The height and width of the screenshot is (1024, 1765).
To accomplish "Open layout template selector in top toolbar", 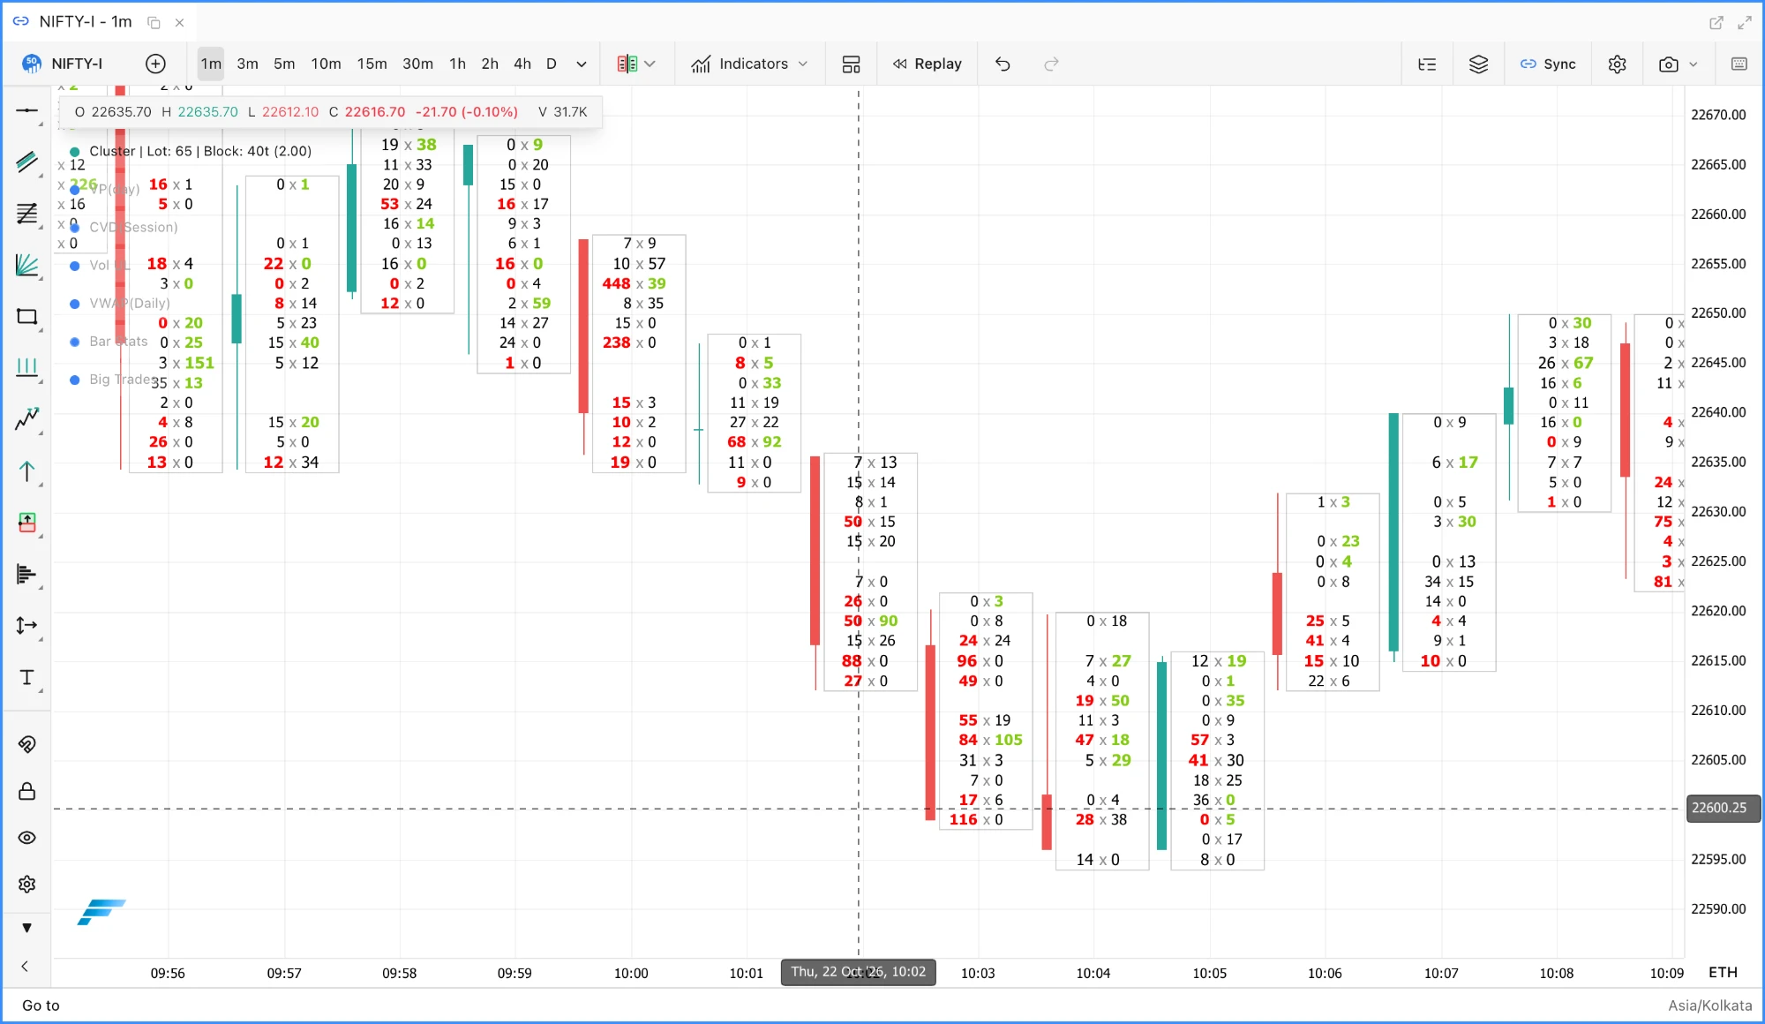I will [x=851, y=64].
